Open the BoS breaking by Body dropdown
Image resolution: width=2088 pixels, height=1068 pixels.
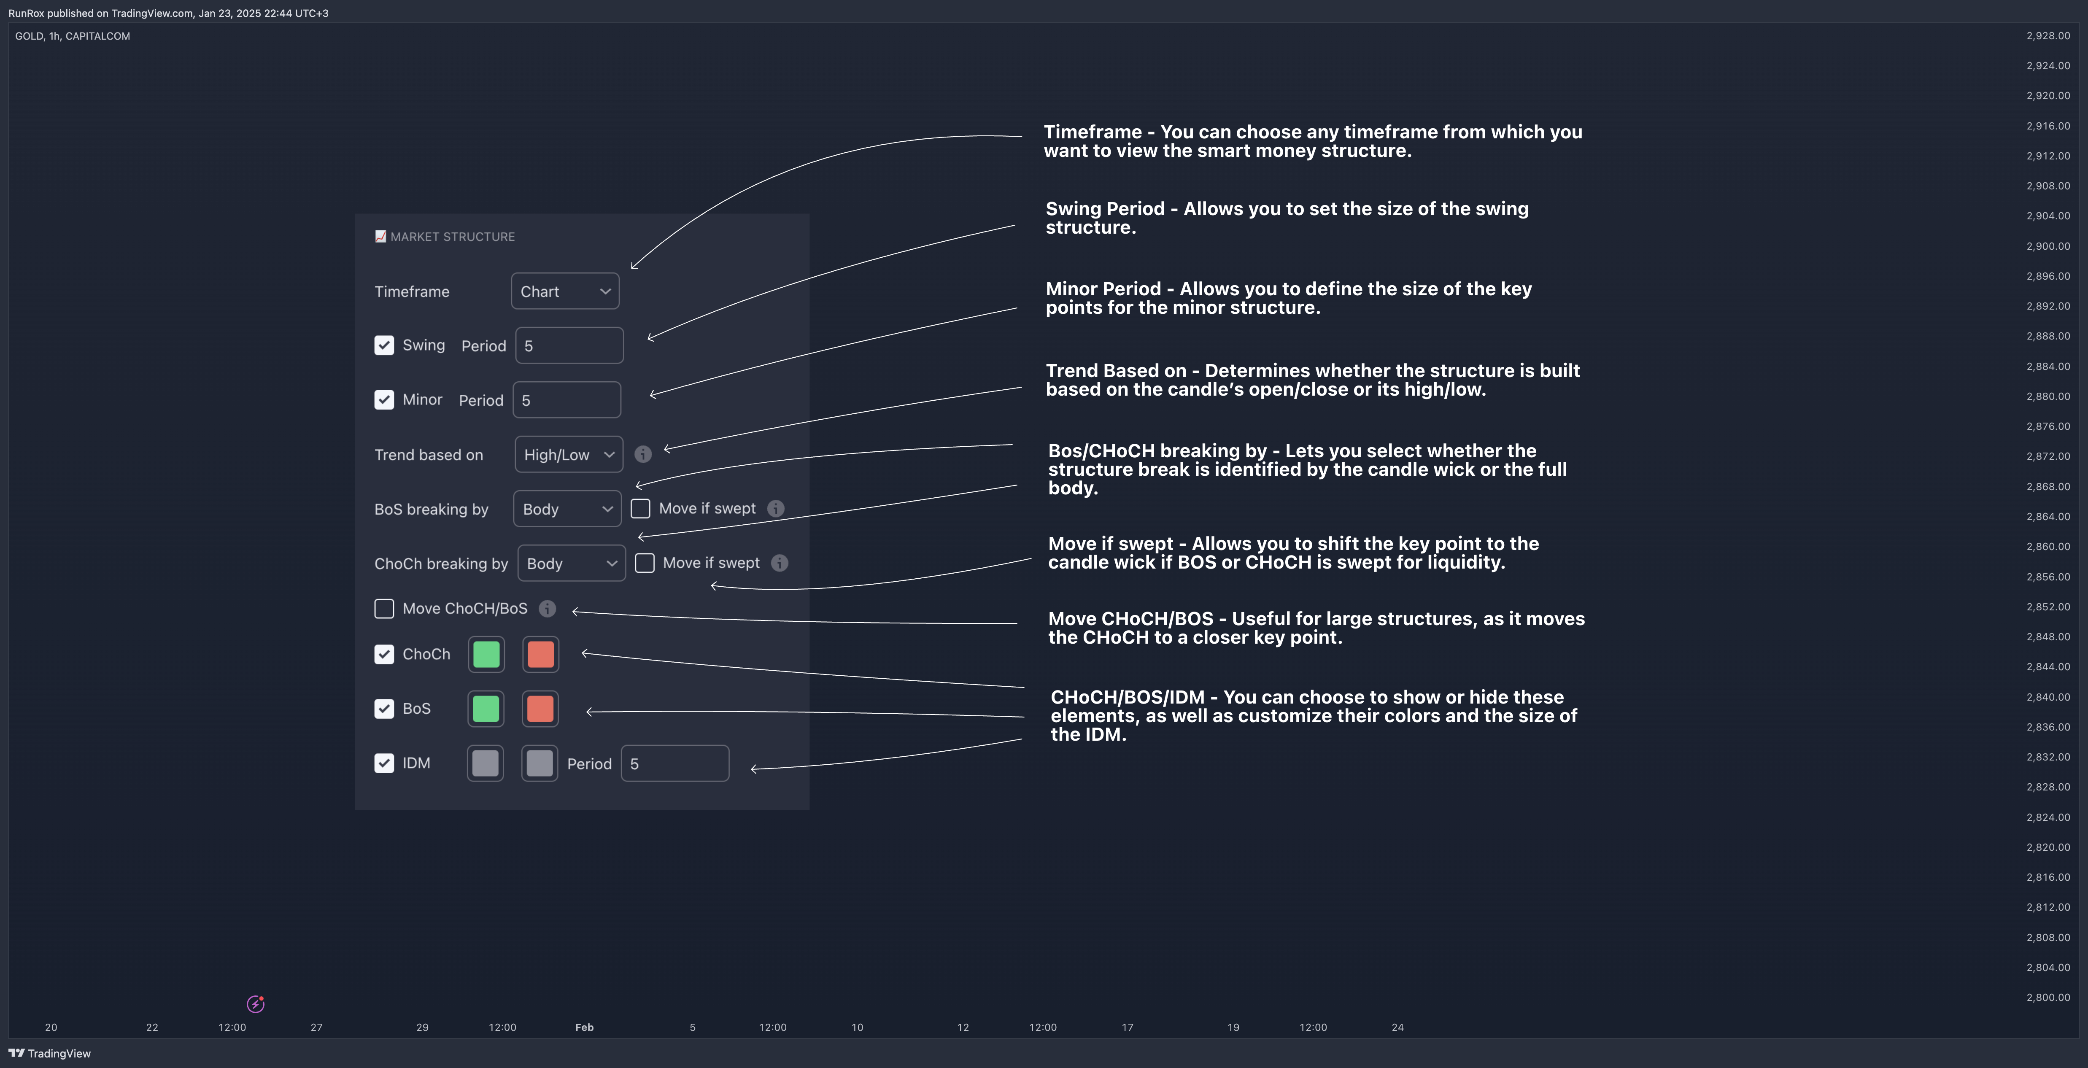(567, 509)
